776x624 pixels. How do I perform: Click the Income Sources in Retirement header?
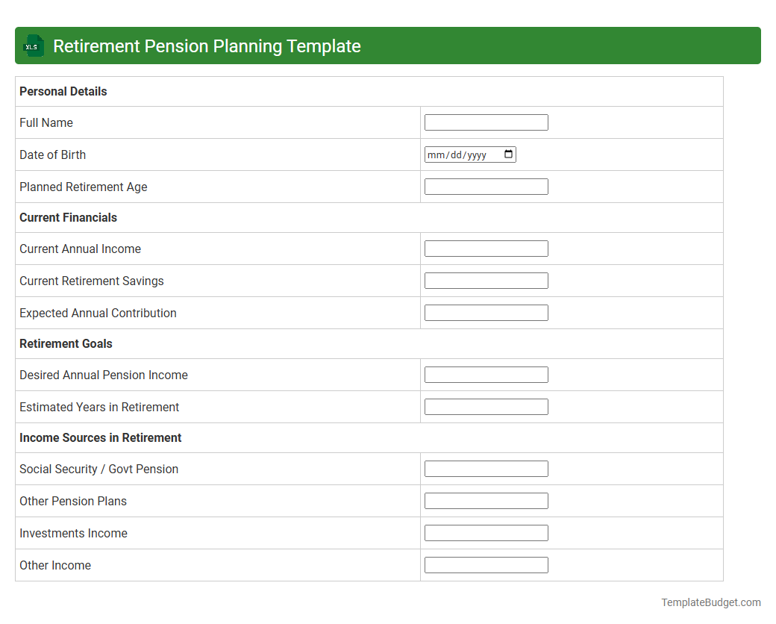[100, 437]
